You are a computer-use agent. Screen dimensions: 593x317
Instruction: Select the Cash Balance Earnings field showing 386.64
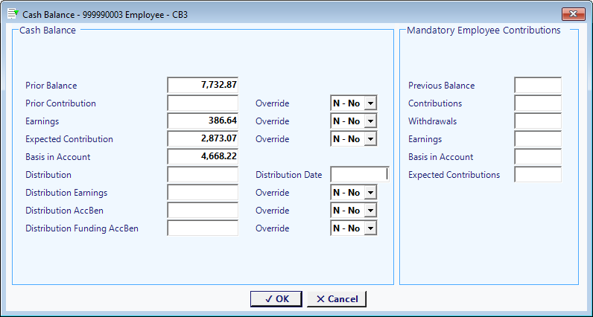coord(203,121)
